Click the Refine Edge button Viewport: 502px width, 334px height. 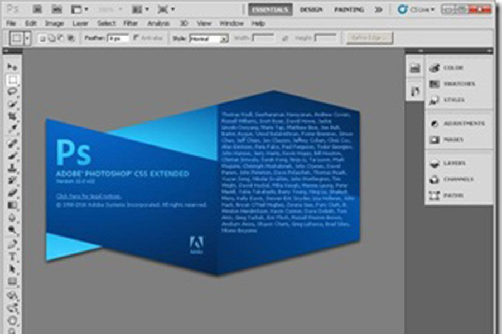370,38
